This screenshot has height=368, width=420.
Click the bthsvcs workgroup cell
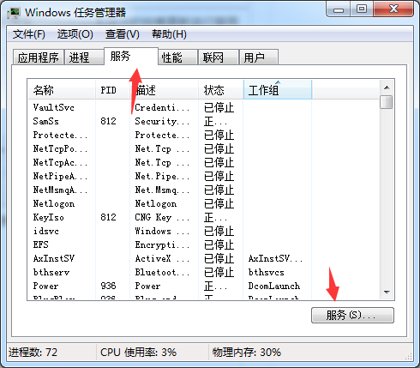266,272
